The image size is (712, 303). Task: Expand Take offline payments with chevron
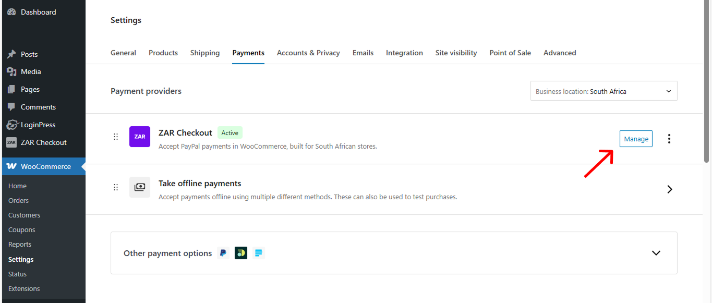point(670,189)
